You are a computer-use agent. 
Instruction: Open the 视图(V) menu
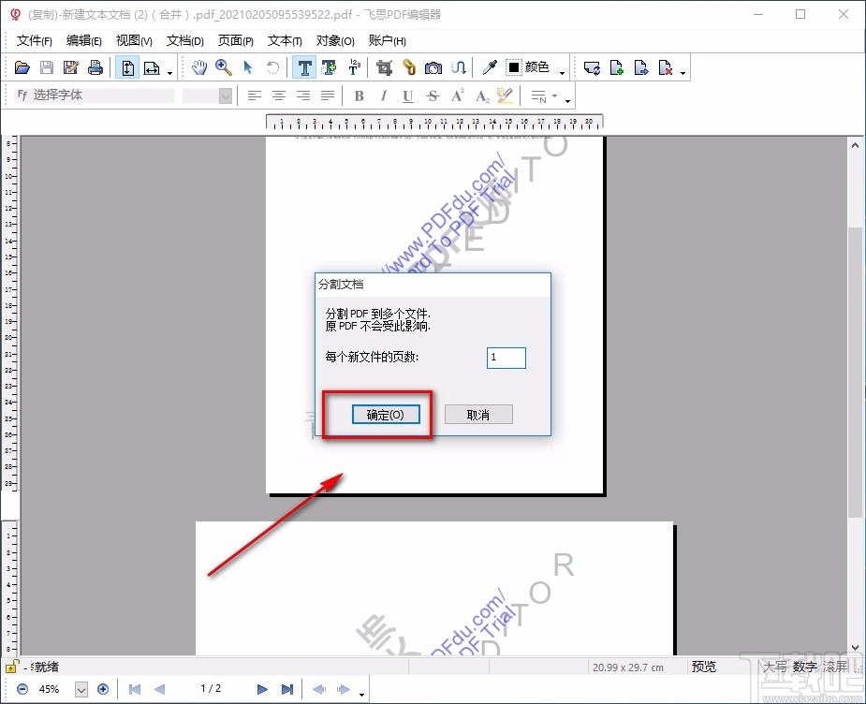134,41
